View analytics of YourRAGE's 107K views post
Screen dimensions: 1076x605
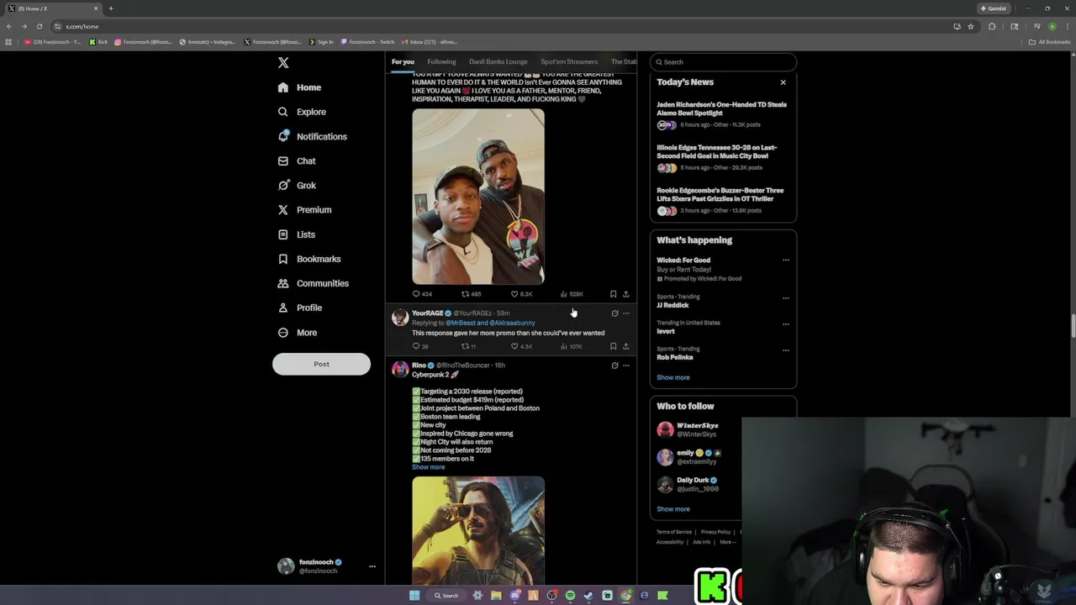click(572, 346)
